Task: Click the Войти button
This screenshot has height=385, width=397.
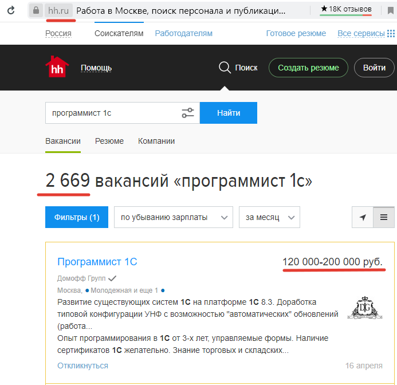Action: click(x=374, y=68)
